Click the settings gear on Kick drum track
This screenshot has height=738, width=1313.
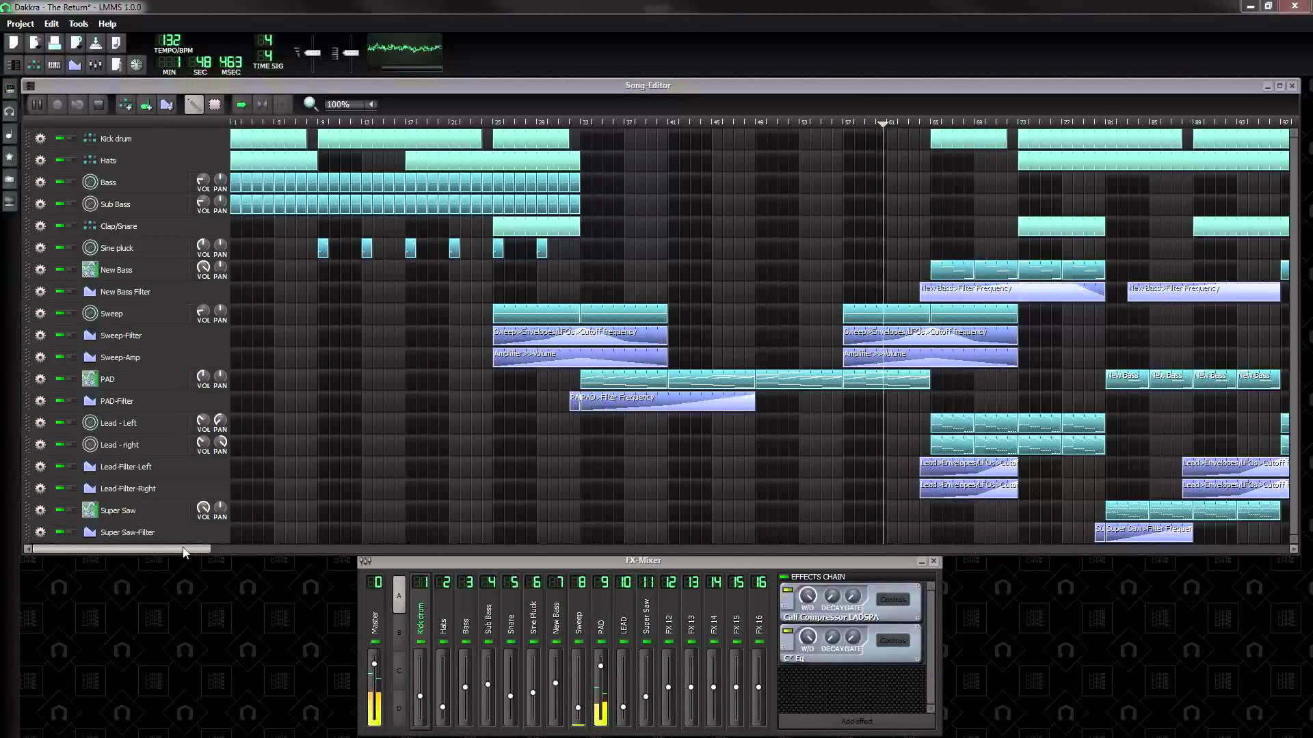[x=40, y=139]
